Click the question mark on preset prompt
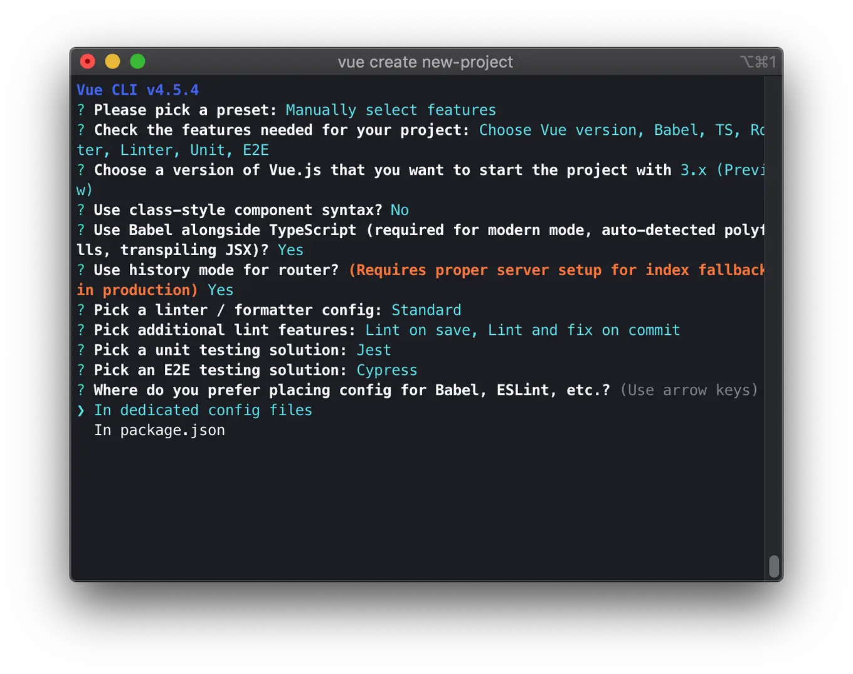 pyautogui.click(x=80, y=110)
